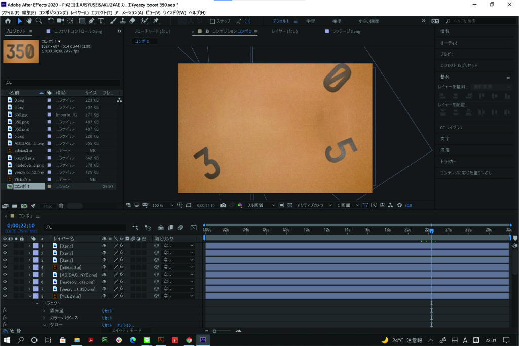
Task: Click the snapshot camera icon in viewer
Action: (x=223, y=205)
